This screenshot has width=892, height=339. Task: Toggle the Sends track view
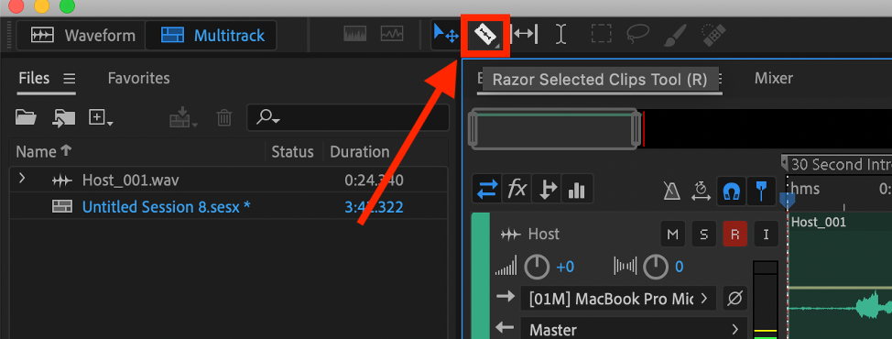pyautogui.click(x=547, y=188)
